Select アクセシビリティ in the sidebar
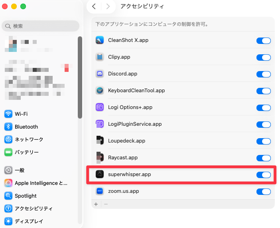This screenshot has width=280, height=228. [34, 208]
